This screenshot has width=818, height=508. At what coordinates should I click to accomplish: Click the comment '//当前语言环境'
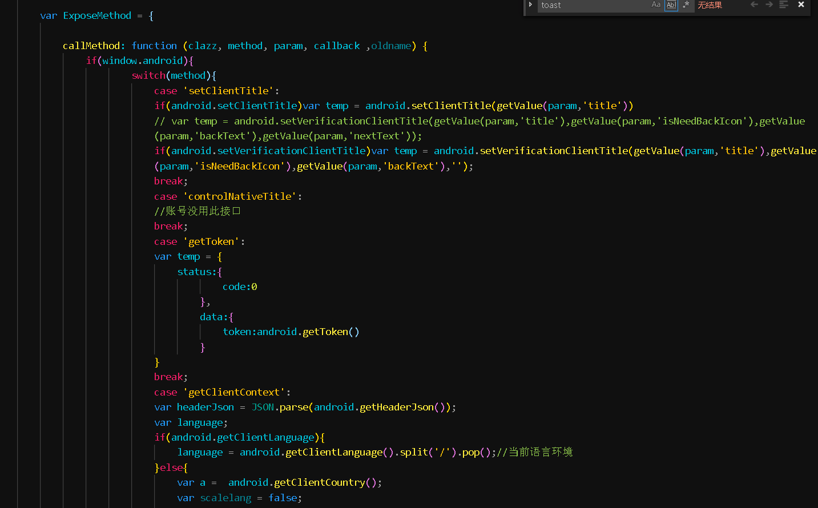(535, 452)
